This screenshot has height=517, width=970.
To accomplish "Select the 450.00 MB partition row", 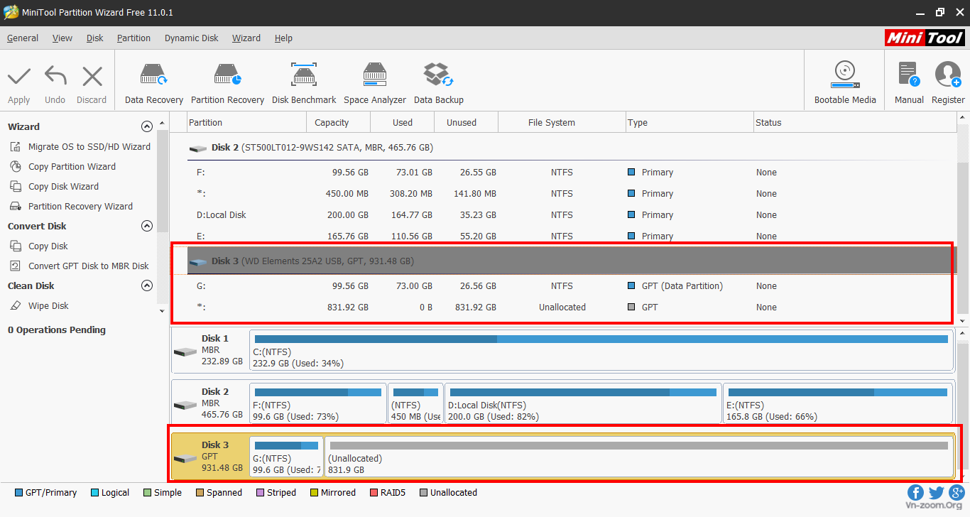I will [x=572, y=193].
